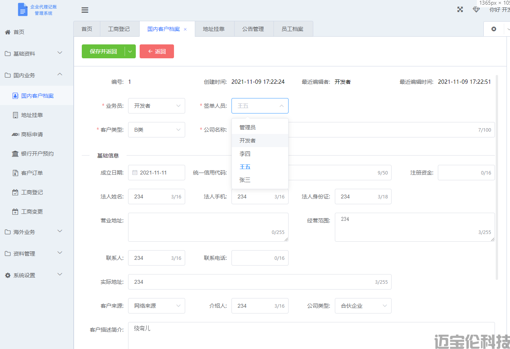This screenshot has width=510, height=349.
Task: Select 李四 from the dropdown list
Action: (260, 154)
